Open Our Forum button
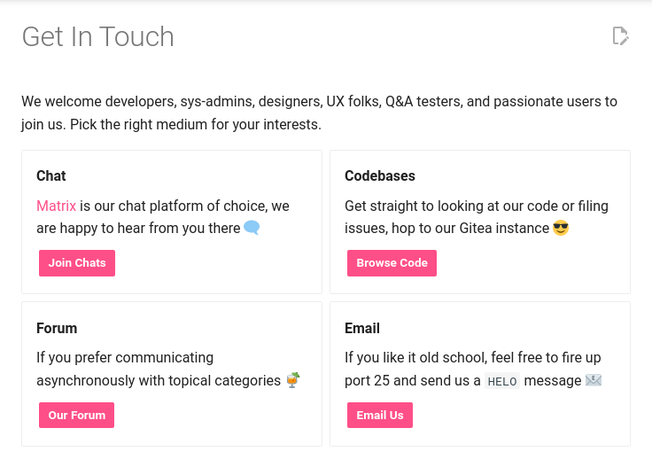This screenshot has height=467, width=652. point(76,415)
